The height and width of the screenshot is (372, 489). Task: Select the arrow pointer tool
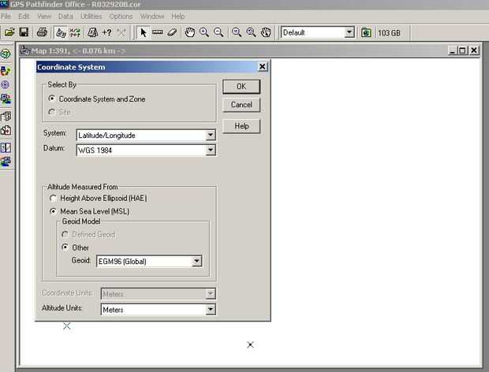[143, 32]
